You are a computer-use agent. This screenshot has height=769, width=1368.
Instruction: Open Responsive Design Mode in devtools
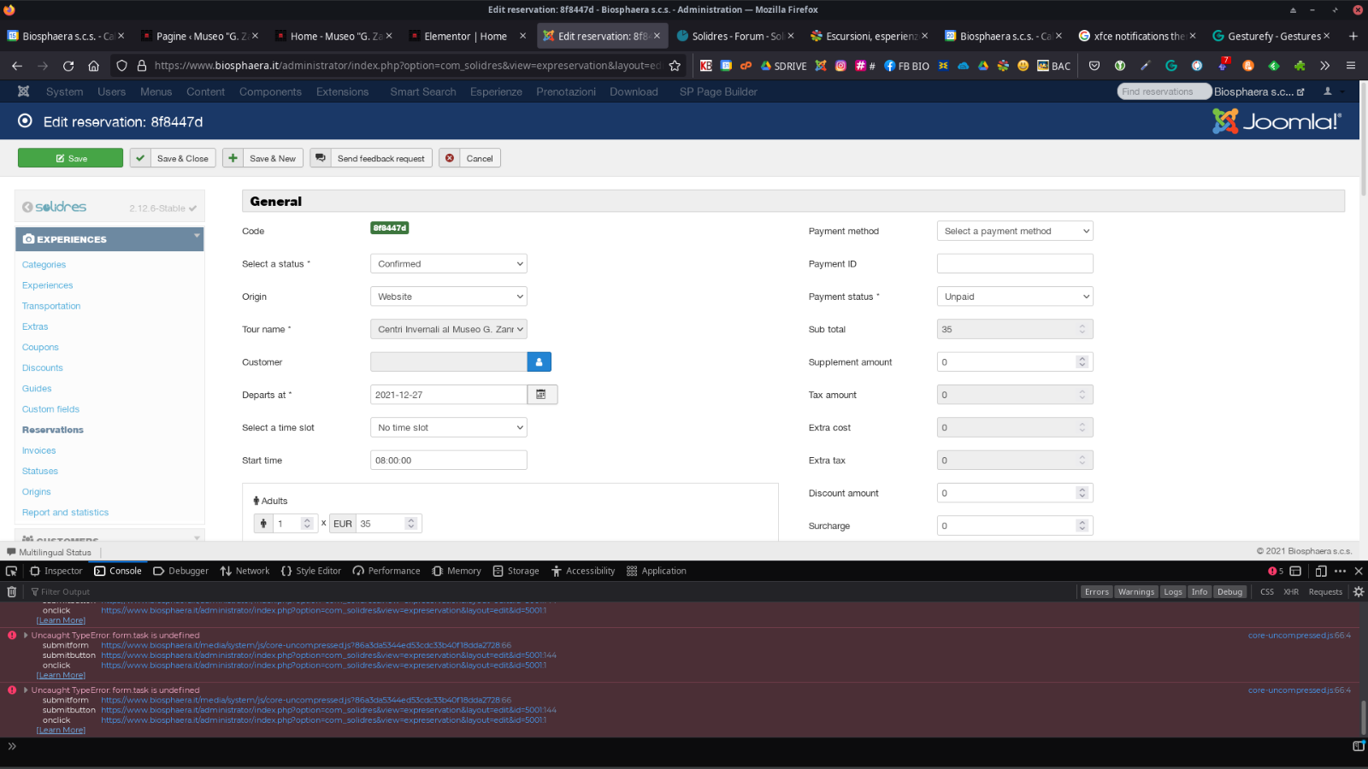pyautogui.click(x=1321, y=571)
